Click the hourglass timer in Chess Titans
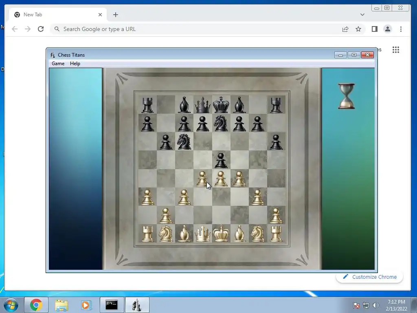The image size is (417, 313). tap(346, 96)
